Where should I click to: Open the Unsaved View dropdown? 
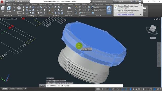coord(98,10)
